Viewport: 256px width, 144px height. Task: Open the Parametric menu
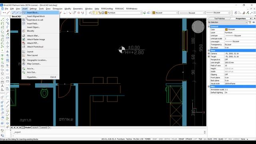[78, 9]
